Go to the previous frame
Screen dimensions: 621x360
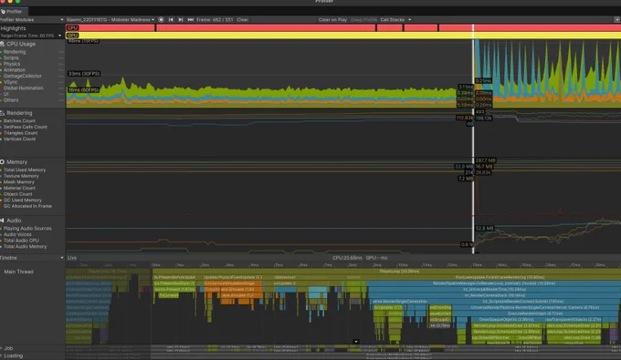coord(171,19)
